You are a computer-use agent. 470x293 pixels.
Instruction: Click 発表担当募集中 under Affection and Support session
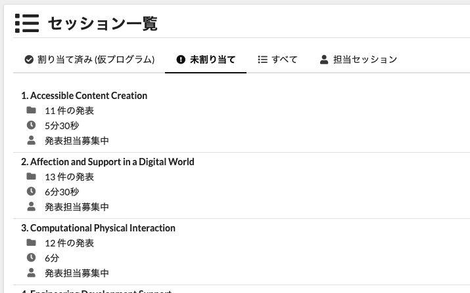click(77, 206)
